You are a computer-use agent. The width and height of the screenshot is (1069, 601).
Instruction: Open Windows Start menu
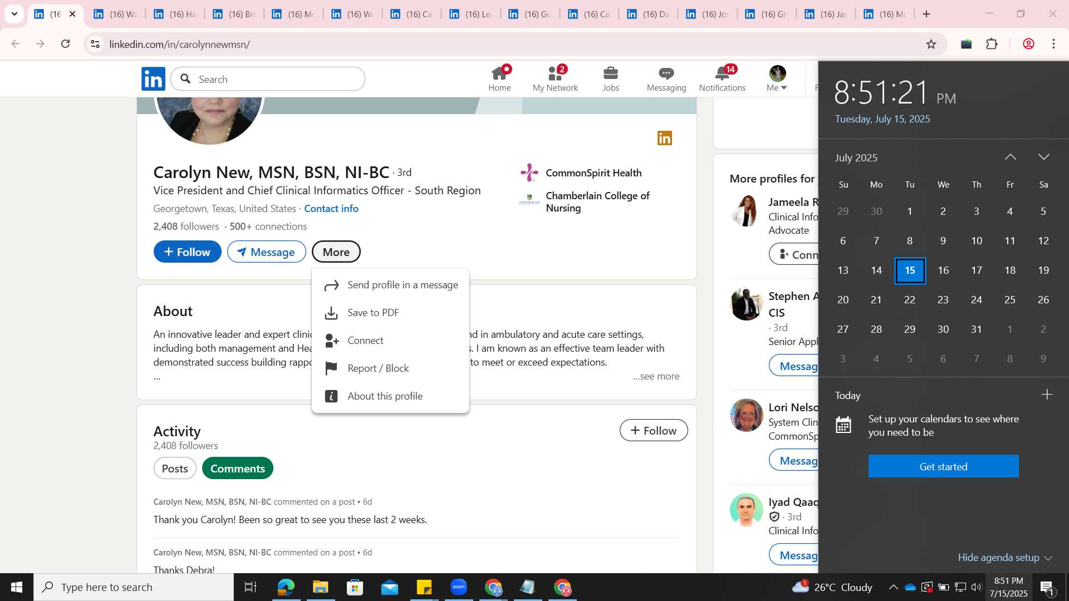tap(16, 587)
